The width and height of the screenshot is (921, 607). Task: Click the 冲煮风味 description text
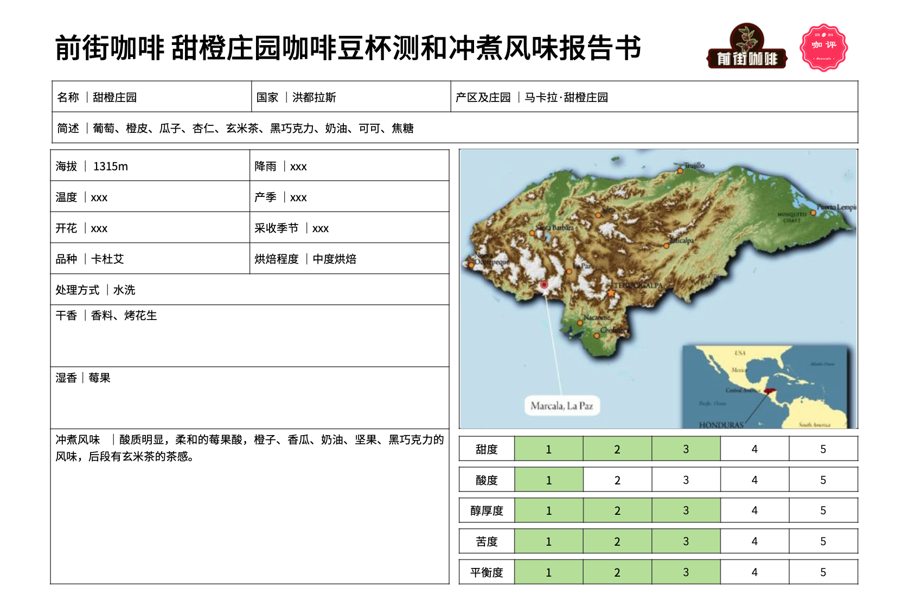(250, 448)
